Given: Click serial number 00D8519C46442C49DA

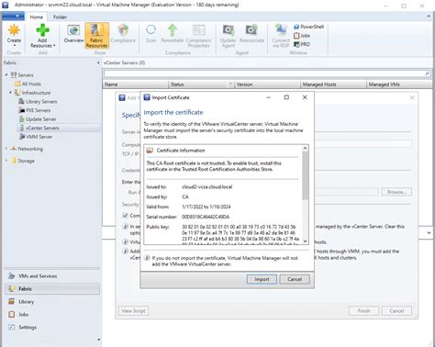Looking at the screenshot, I should pos(206,217).
